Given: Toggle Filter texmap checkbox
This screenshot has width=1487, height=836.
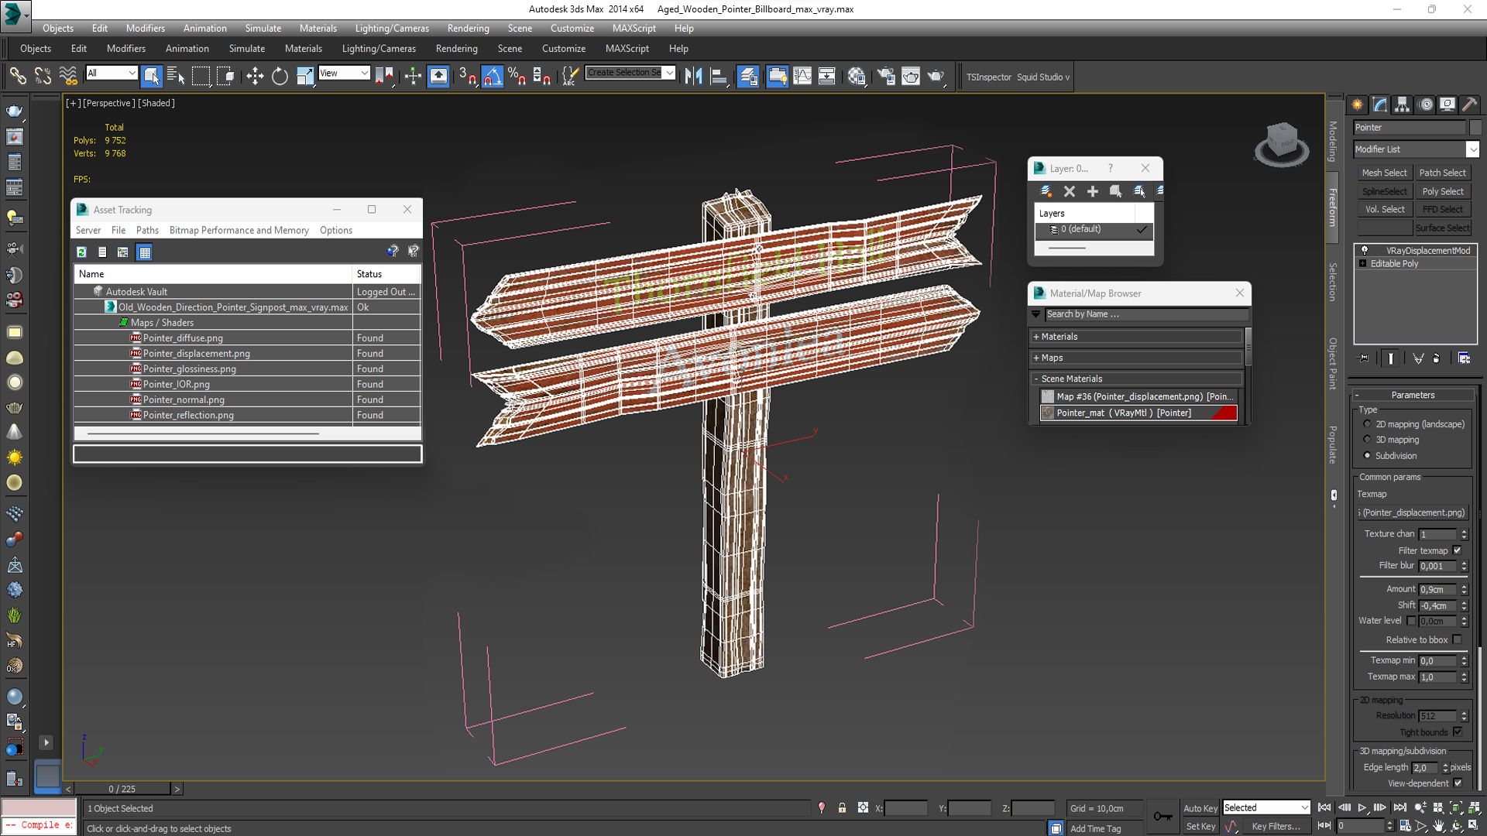Looking at the screenshot, I should [1458, 550].
